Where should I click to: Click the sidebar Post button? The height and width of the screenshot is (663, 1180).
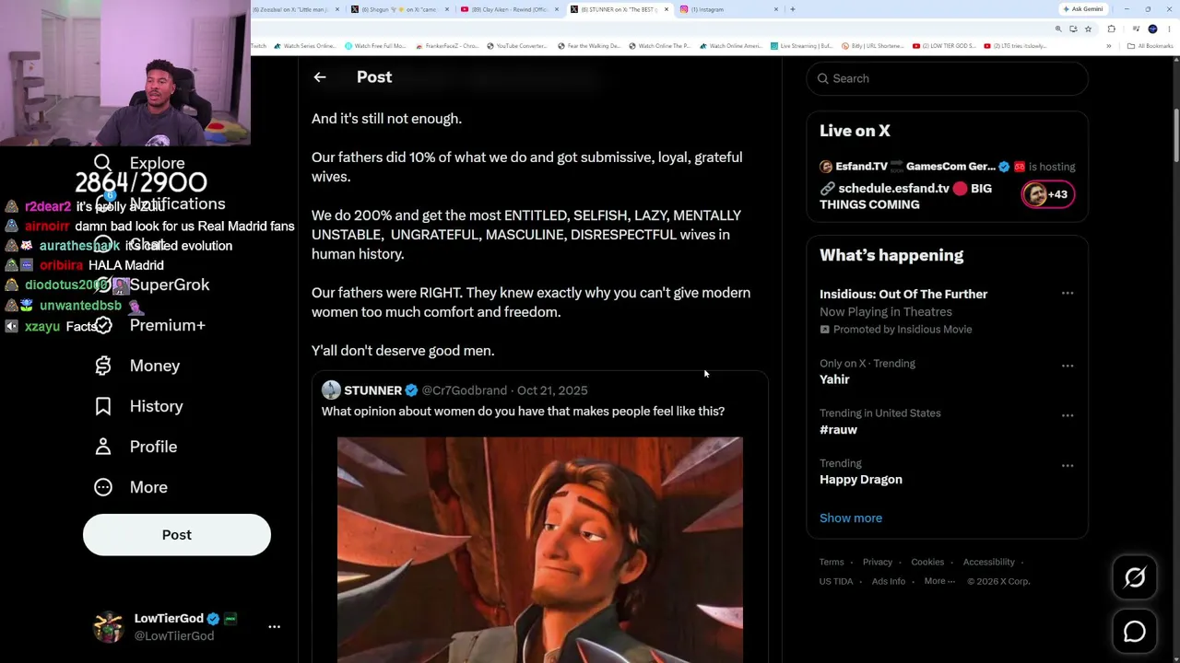(x=177, y=535)
